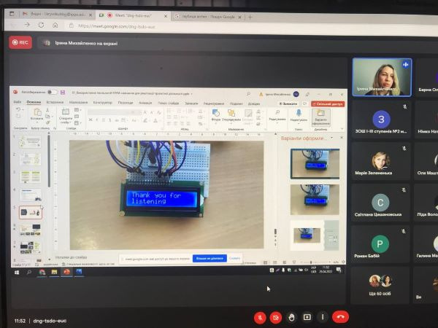This screenshot has height=328, width=438.
Task: Open Windows Start button in shared taskbar
Action: 17,272
